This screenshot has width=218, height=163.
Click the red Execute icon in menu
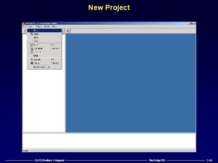(x=32, y=59)
